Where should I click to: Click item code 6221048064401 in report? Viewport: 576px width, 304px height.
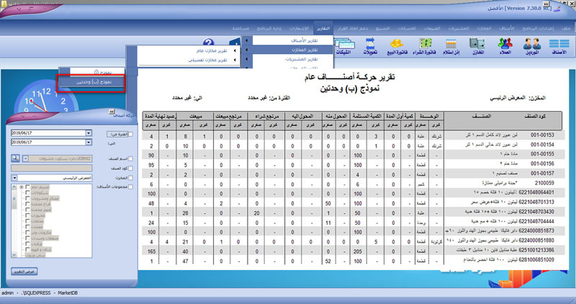536,192
